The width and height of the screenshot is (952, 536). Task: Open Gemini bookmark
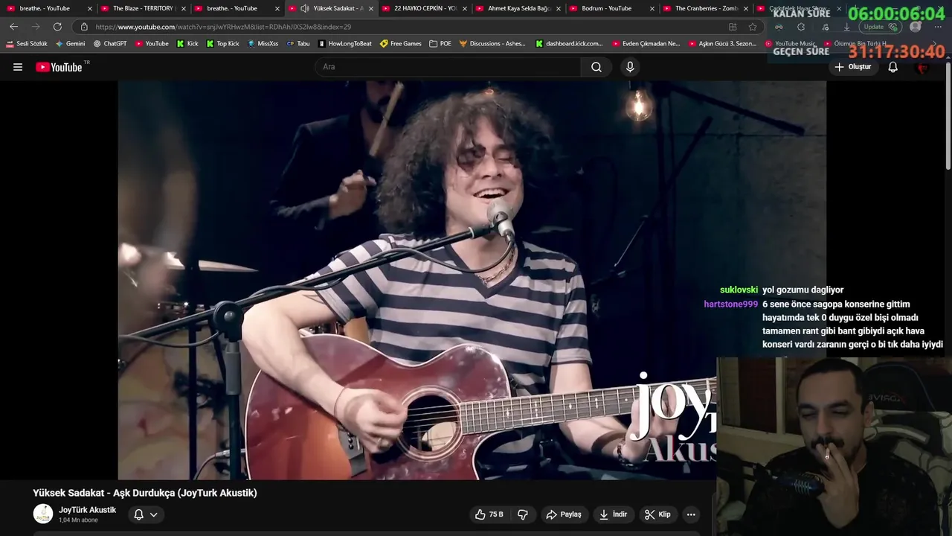[x=70, y=44]
